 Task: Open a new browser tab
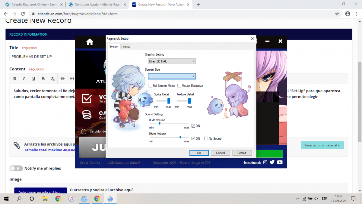point(198,5)
